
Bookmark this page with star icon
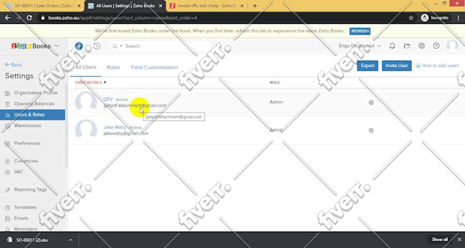coord(411,18)
